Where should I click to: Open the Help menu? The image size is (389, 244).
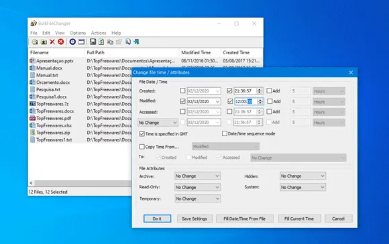(116, 33)
